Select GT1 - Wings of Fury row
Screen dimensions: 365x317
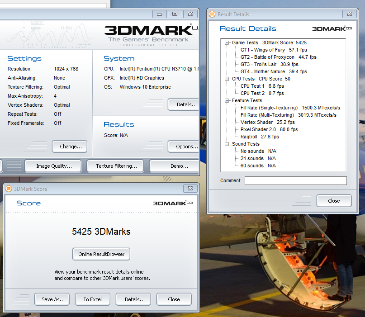pyautogui.click(x=274, y=50)
